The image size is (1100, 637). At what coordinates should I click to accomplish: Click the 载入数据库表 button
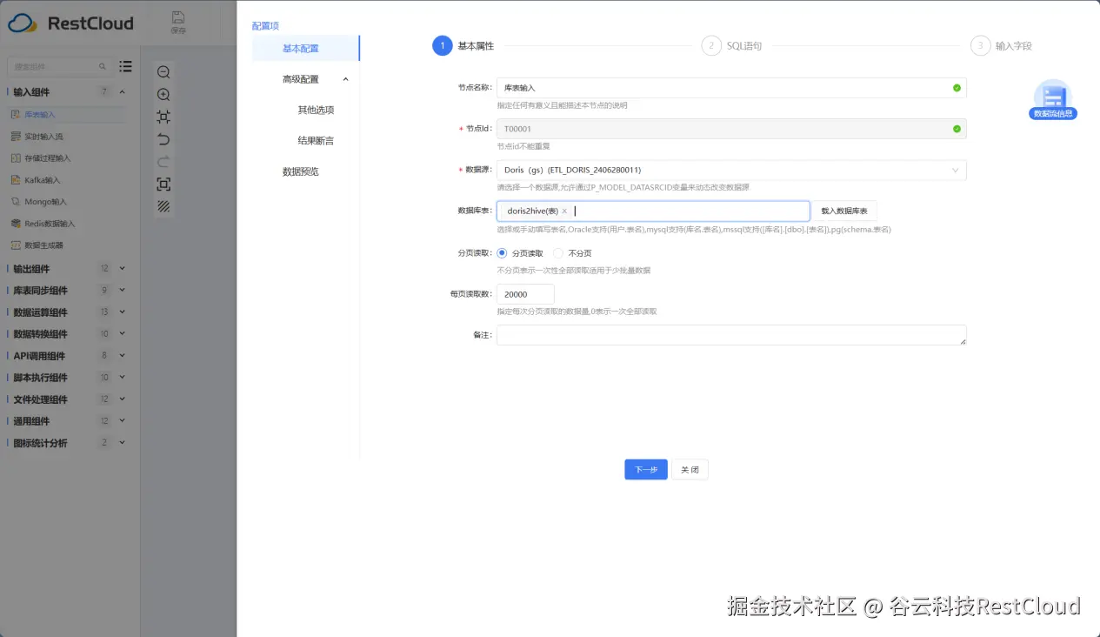[x=844, y=211]
